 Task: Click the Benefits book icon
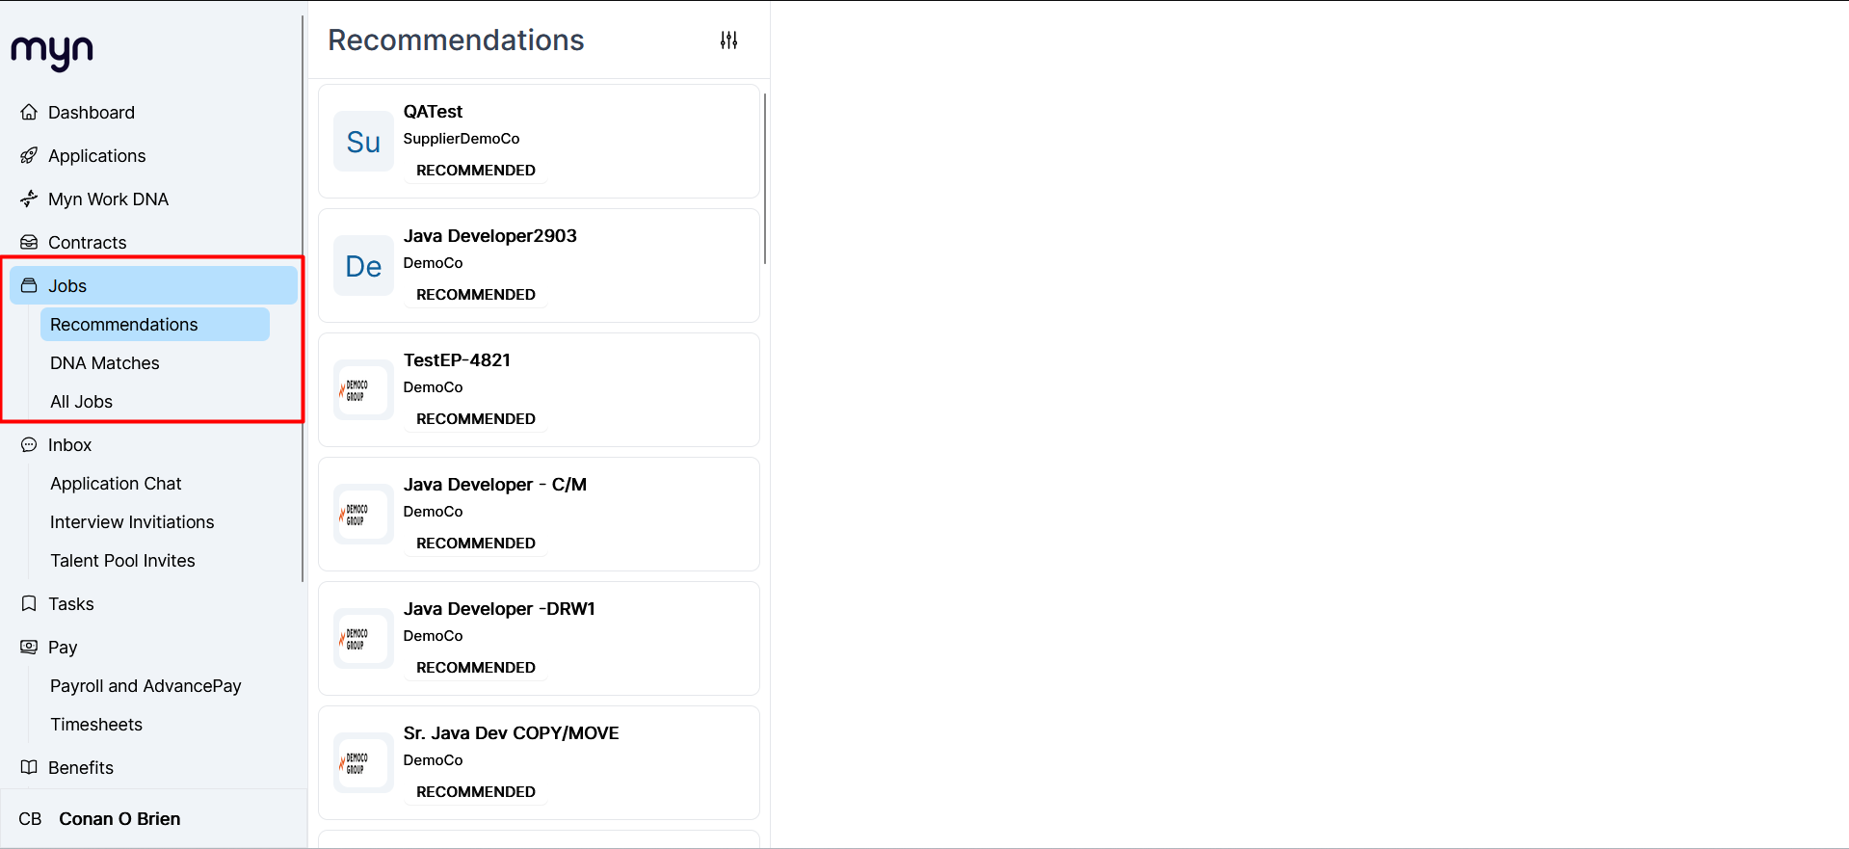click(29, 767)
